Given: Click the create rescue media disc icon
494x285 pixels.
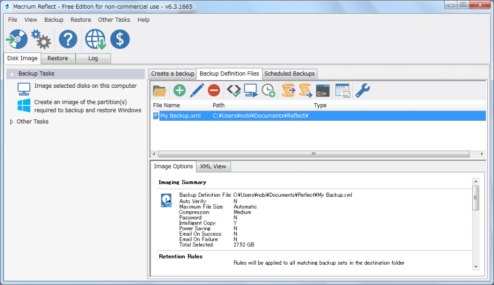Looking at the screenshot, I should pyautogui.click(x=17, y=40).
